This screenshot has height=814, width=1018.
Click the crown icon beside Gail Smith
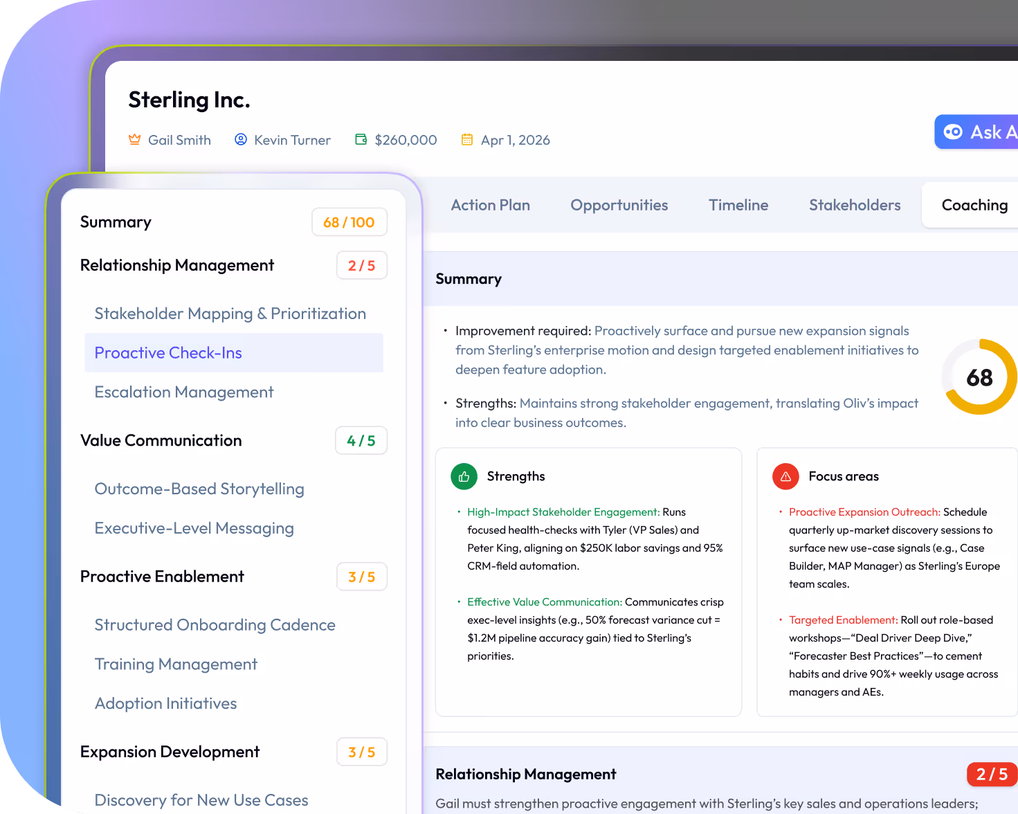coord(135,140)
